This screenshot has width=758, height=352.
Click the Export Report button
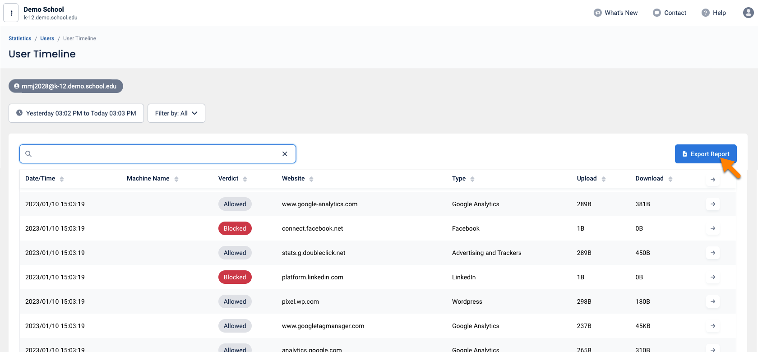click(x=706, y=154)
